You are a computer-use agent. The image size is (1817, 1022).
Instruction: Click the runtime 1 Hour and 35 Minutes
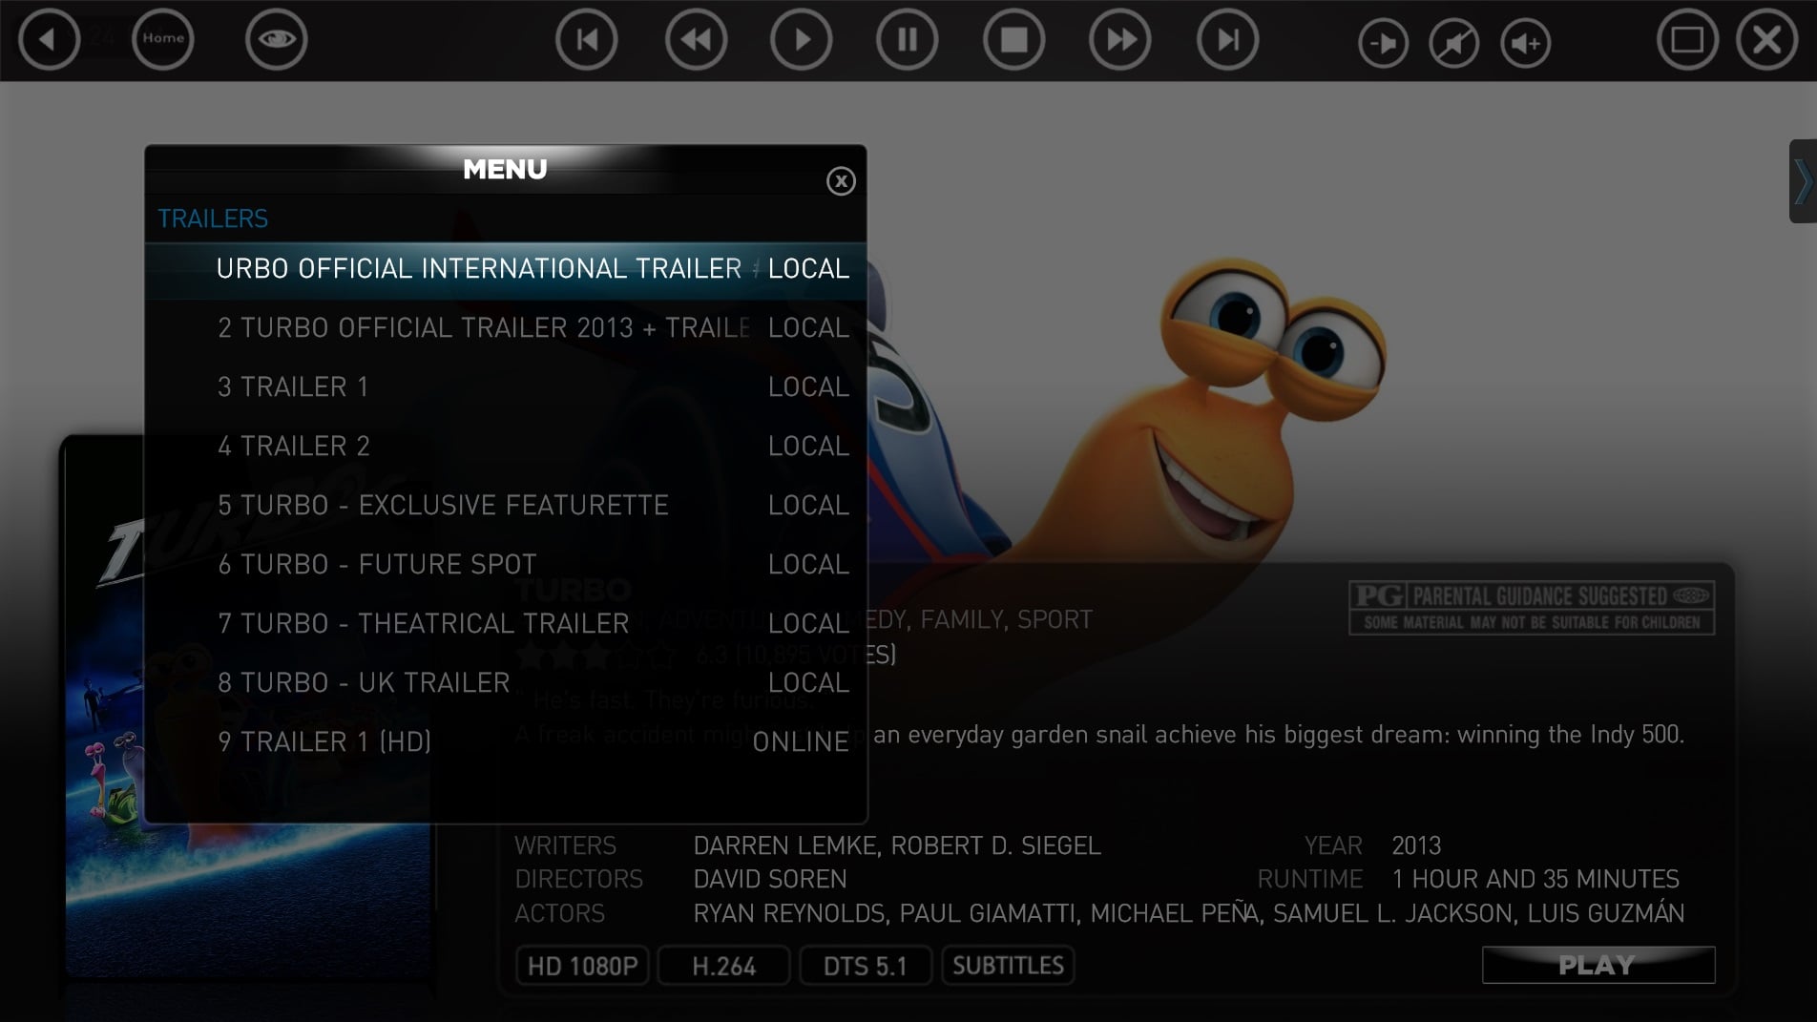(1535, 879)
